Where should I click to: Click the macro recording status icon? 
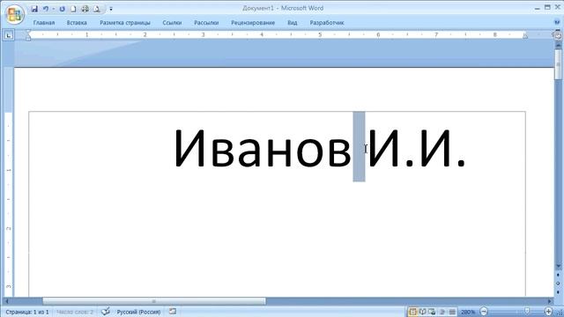coord(173,311)
